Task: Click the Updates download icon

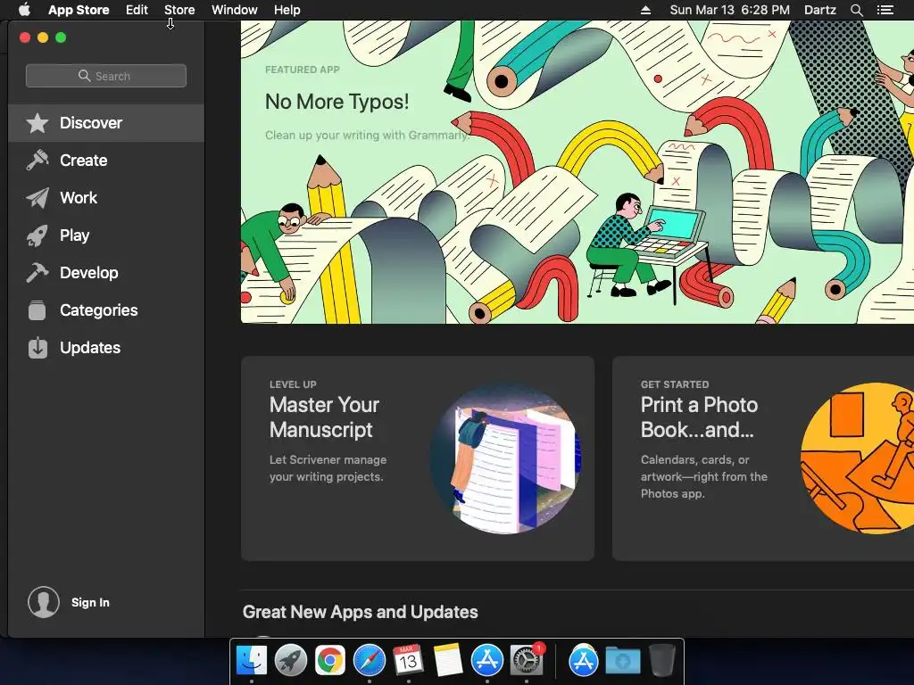Action: coord(37,348)
